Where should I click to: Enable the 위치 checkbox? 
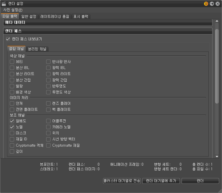tap(48, 133)
